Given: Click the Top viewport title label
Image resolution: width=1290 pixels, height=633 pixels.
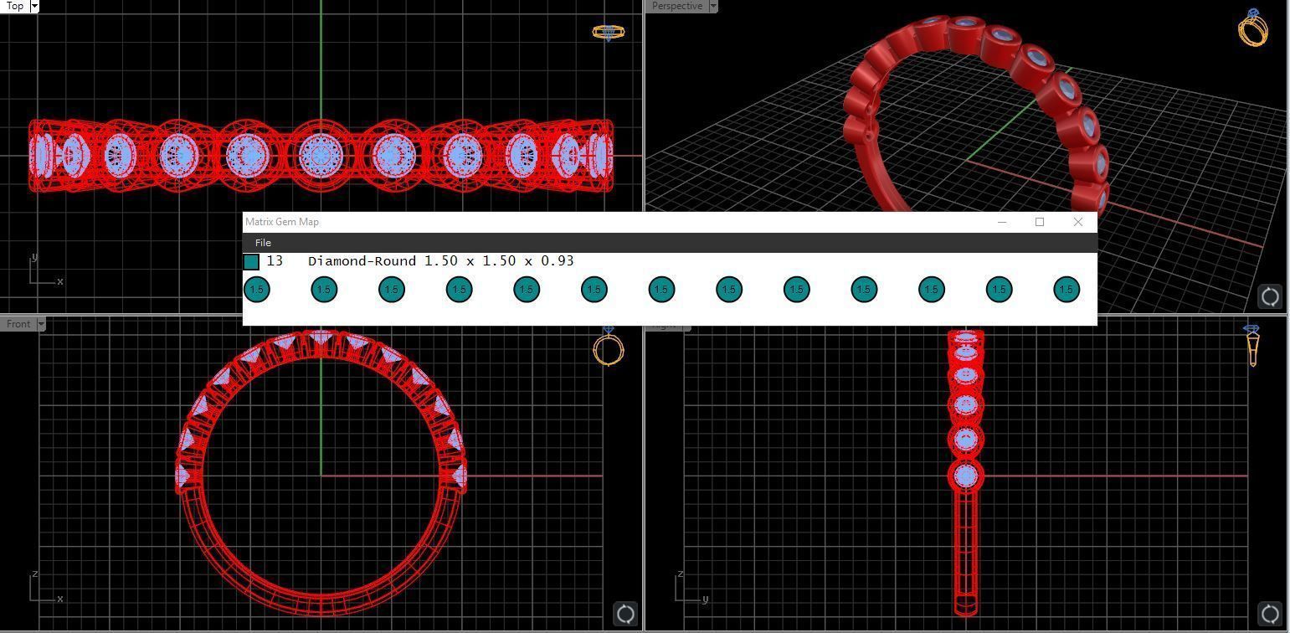Looking at the screenshot, I should [x=15, y=6].
